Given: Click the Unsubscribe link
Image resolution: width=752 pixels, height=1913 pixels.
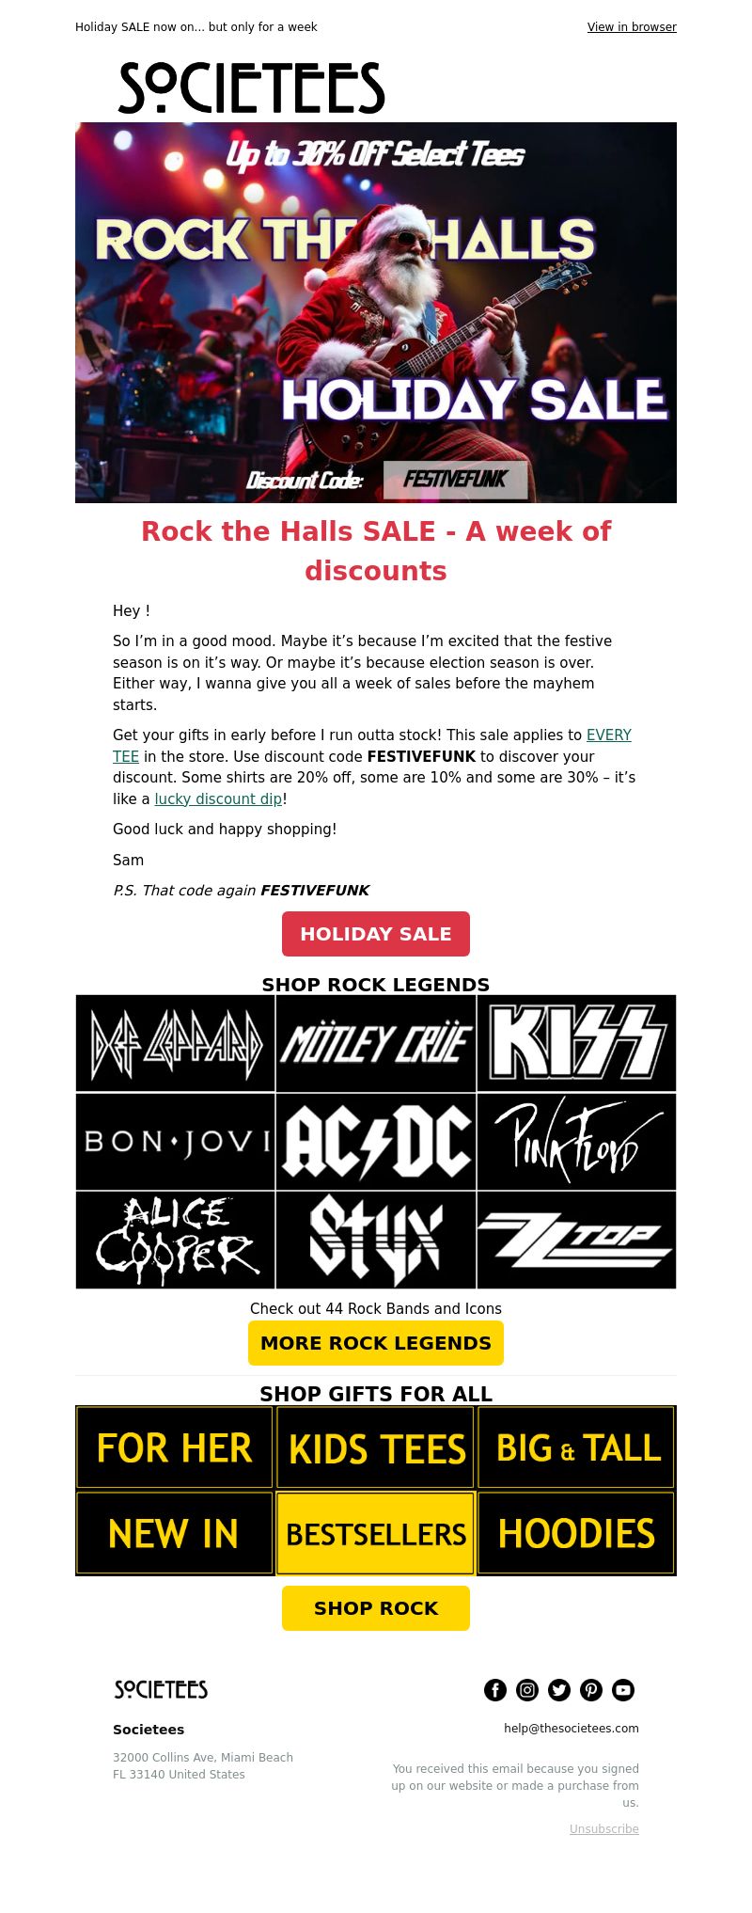Looking at the screenshot, I should coord(604,1828).
